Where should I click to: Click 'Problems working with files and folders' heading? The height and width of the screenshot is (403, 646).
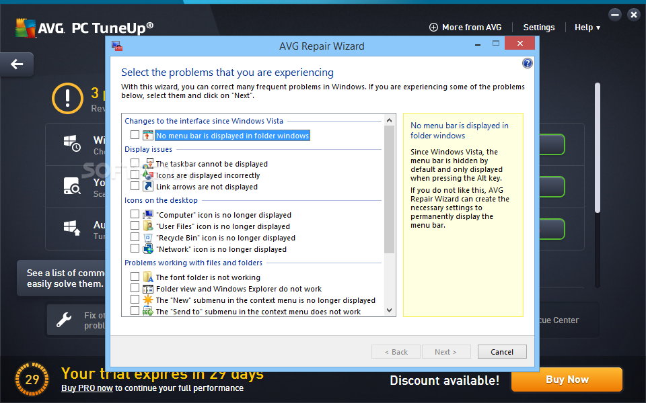point(193,263)
